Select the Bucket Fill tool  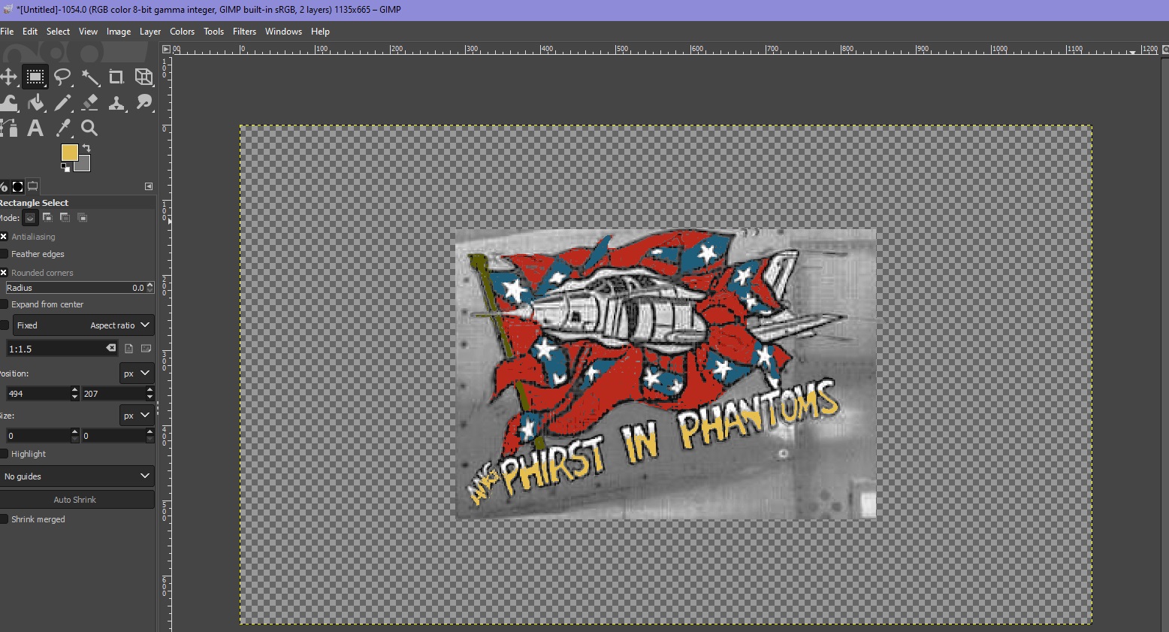(x=35, y=103)
